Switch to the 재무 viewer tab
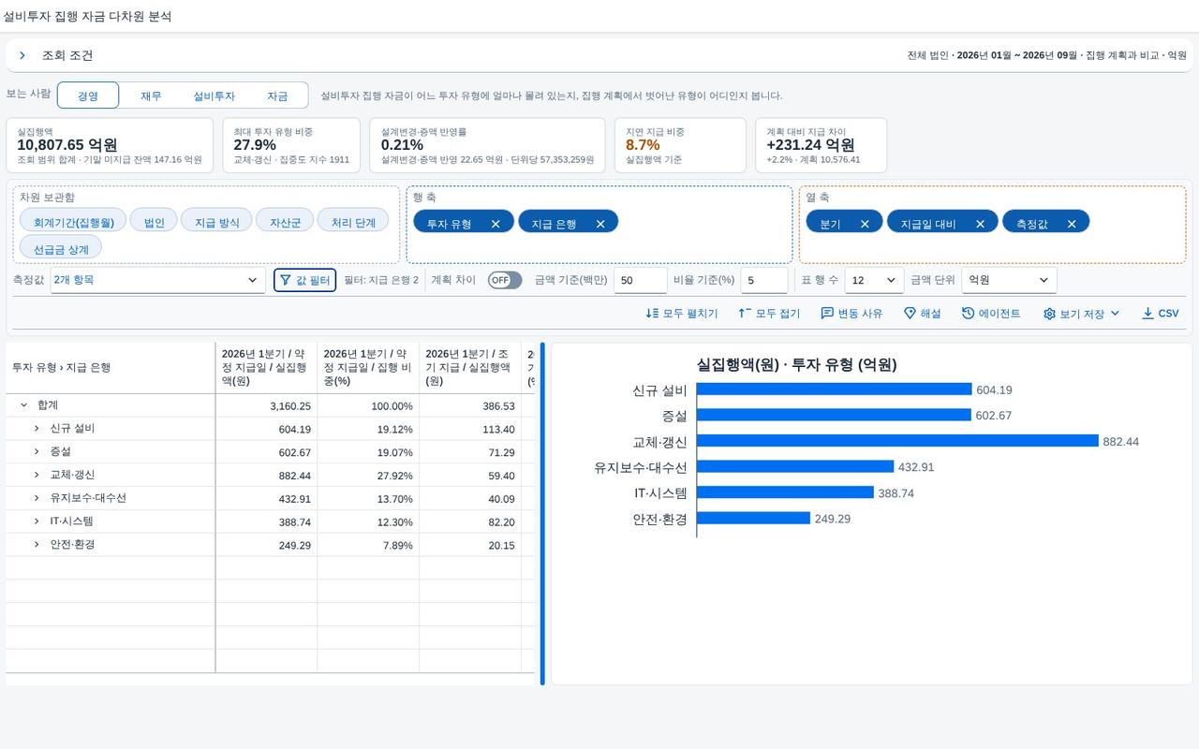This screenshot has width=1199, height=749. pyautogui.click(x=151, y=95)
